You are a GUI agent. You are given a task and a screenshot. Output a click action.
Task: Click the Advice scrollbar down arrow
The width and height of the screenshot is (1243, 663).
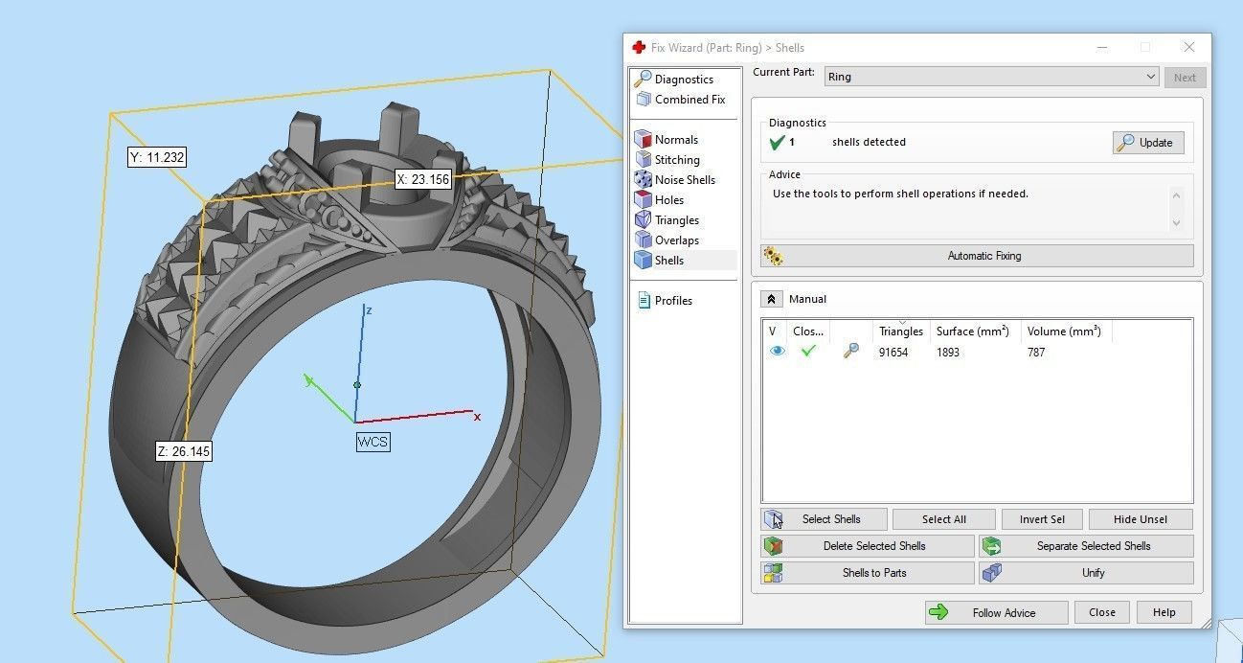pos(1177,223)
